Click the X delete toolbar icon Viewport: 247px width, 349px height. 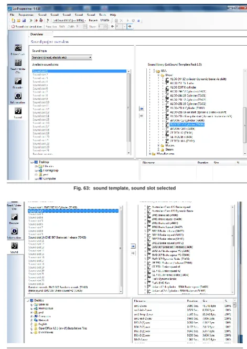tap(121, 20)
